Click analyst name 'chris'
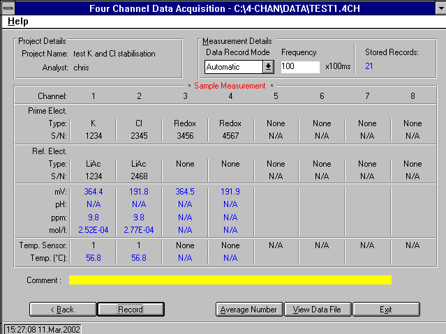The width and height of the screenshot is (446, 334). (81, 68)
